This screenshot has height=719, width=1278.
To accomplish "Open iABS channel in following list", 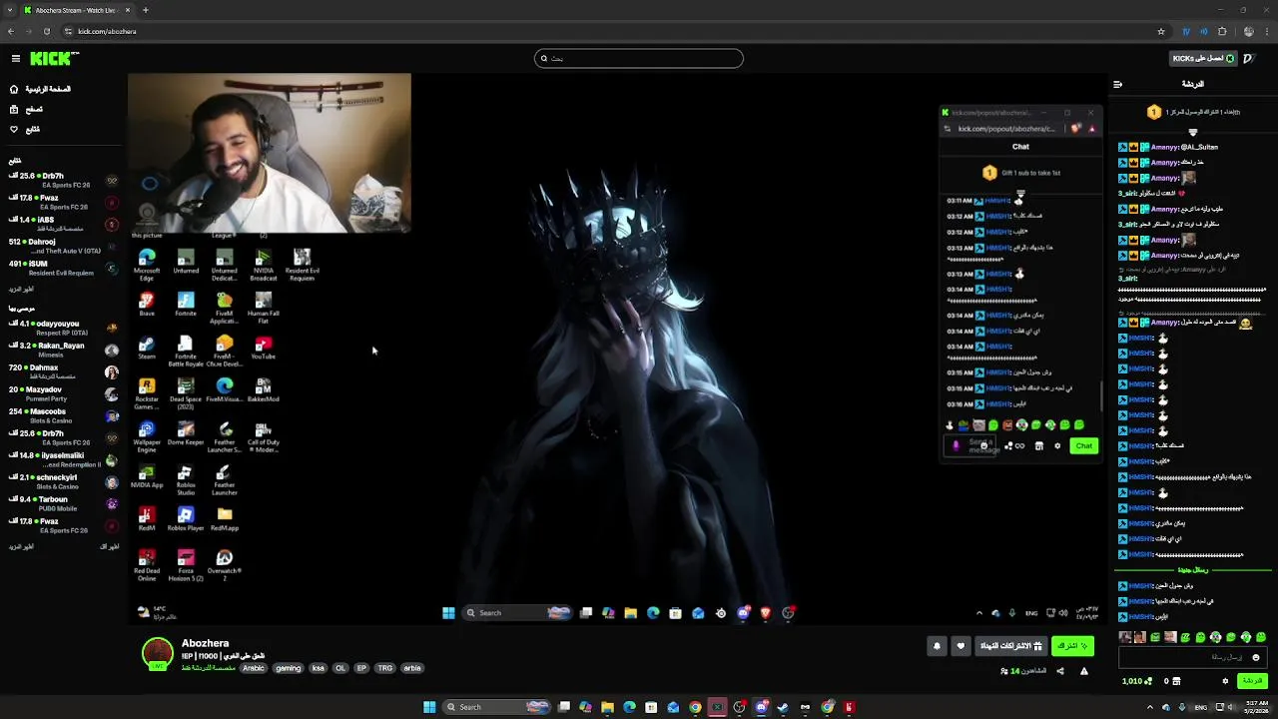I will point(64,224).
